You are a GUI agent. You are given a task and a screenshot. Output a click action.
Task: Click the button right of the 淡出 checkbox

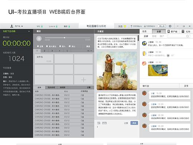tap(88, 46)
